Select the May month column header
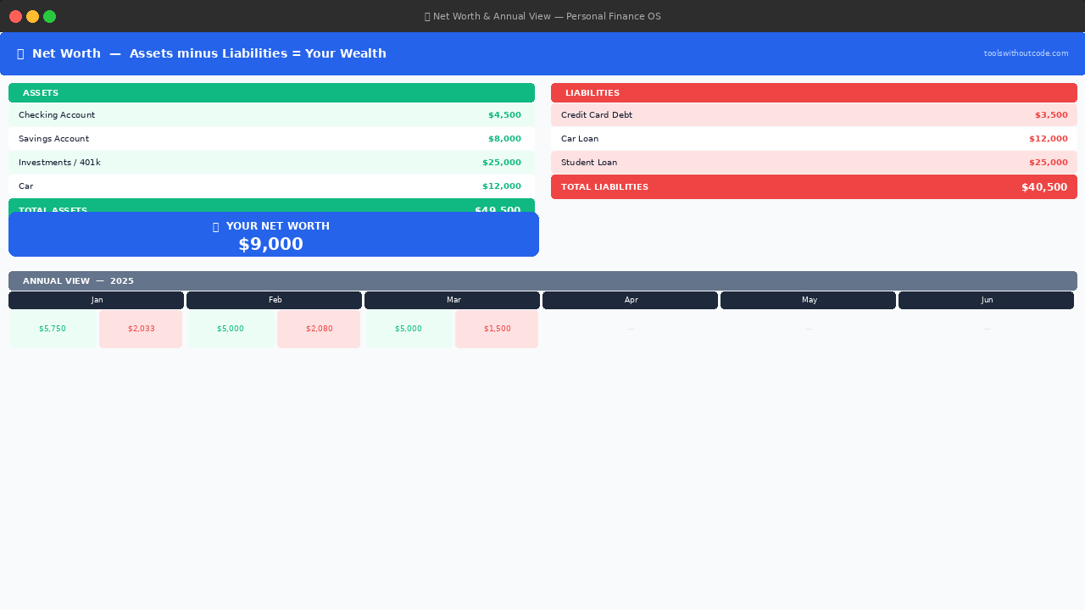Screen dimensions: 1085x610 [809, 301]
